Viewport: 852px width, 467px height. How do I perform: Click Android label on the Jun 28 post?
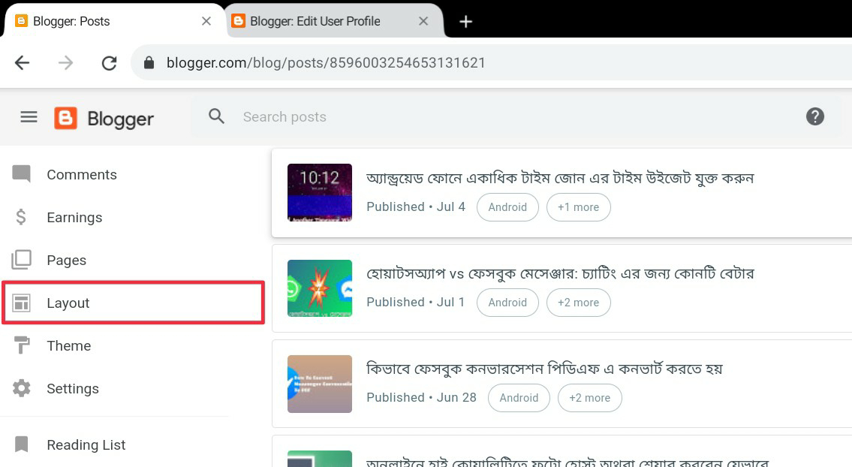click(x=519, y=397)
